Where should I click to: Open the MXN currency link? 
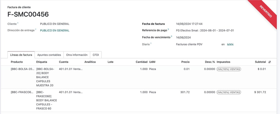pos(230,44)
